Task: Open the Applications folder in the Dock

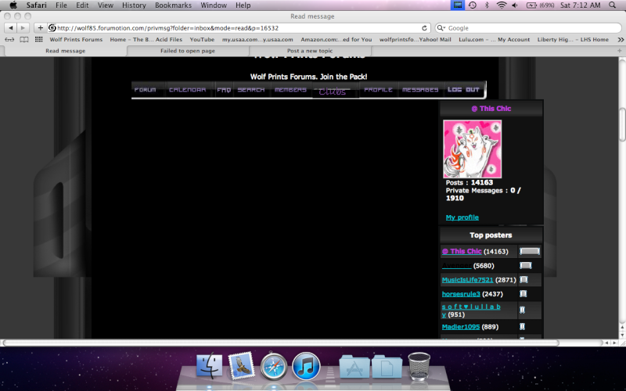Action: click(x=354, y=366)
